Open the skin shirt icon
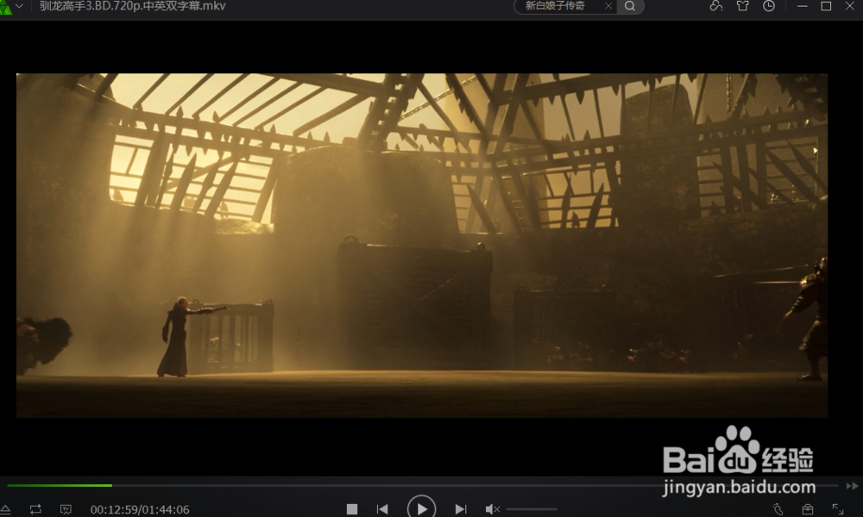Viewport: 863px width, 517px height. (742, 6)
